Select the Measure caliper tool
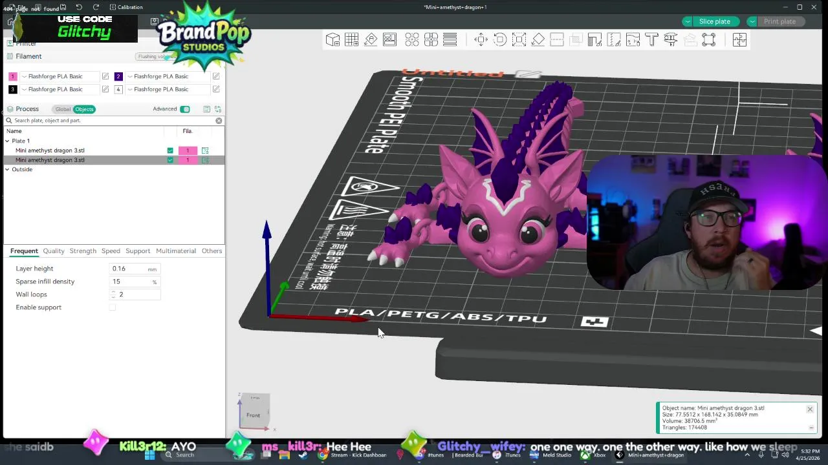Screen dimensions: 828x465 click(671, 40)
